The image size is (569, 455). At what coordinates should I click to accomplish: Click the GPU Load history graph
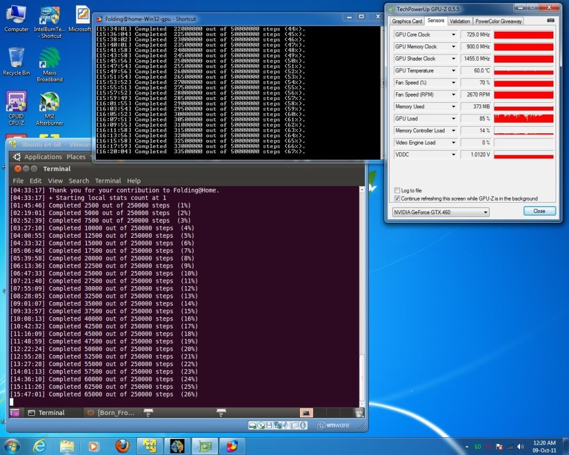tap(523, 118)
